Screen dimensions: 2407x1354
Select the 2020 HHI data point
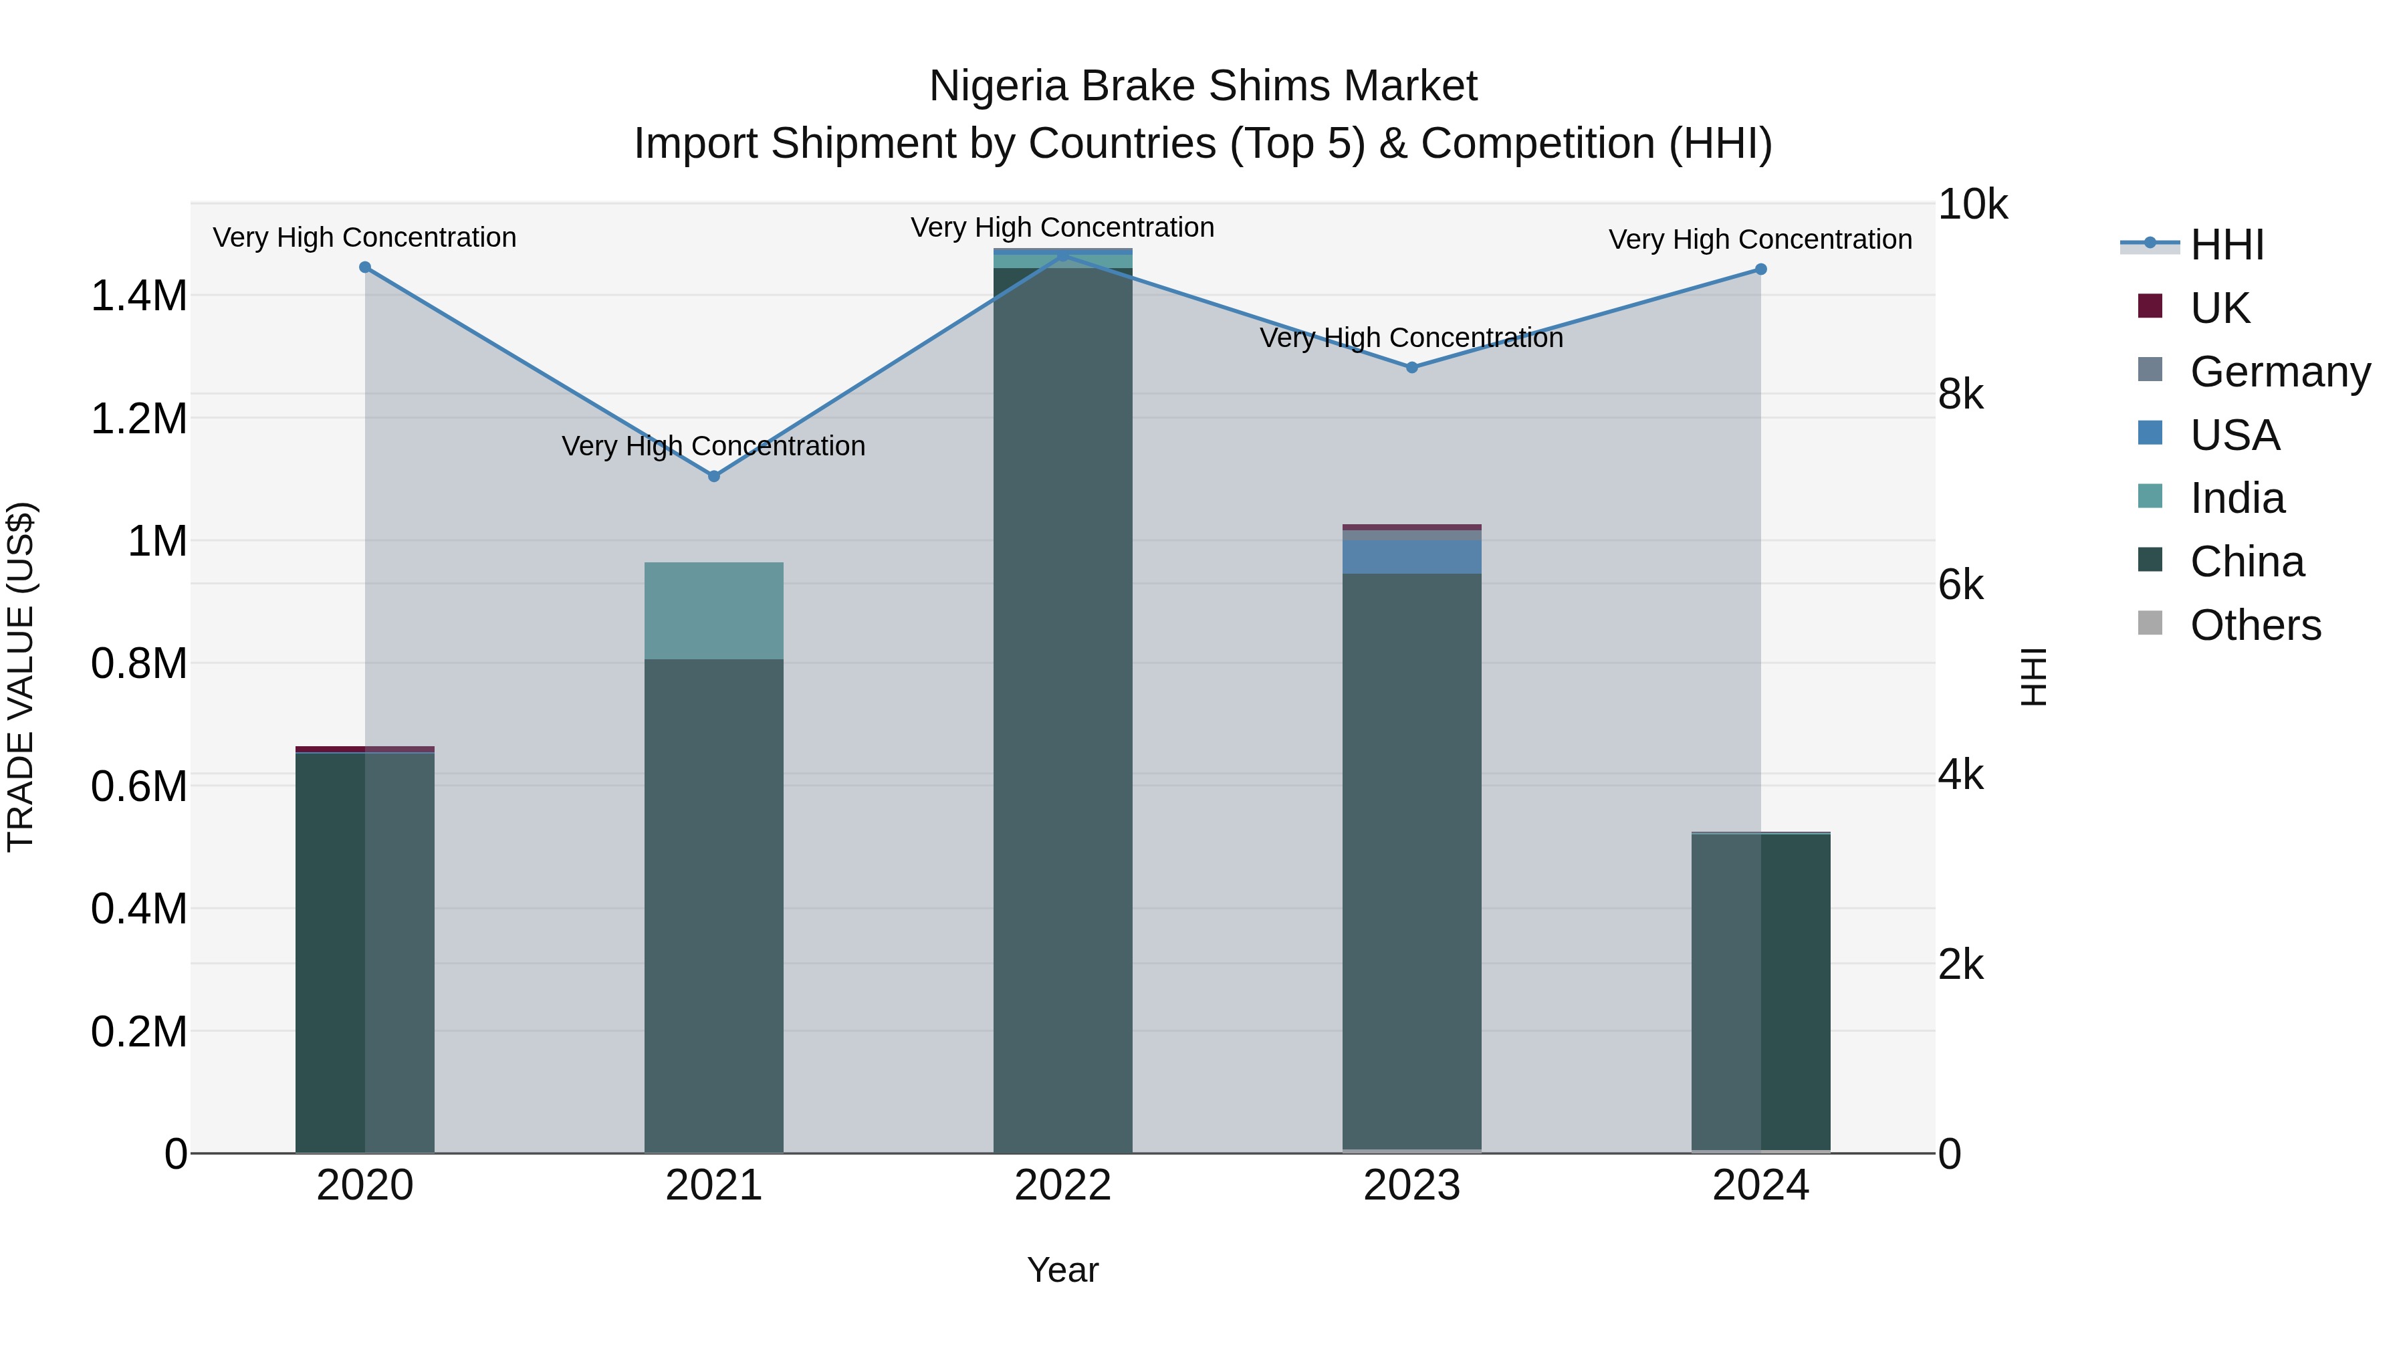(x=365, y=267)
